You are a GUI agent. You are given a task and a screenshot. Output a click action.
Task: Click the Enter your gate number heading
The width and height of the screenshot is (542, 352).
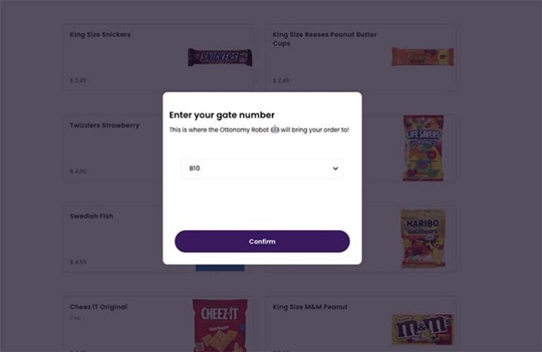pyautogui.click(x=222, y=115)
